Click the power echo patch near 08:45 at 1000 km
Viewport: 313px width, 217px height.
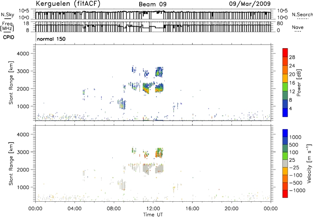click(122, 104)
